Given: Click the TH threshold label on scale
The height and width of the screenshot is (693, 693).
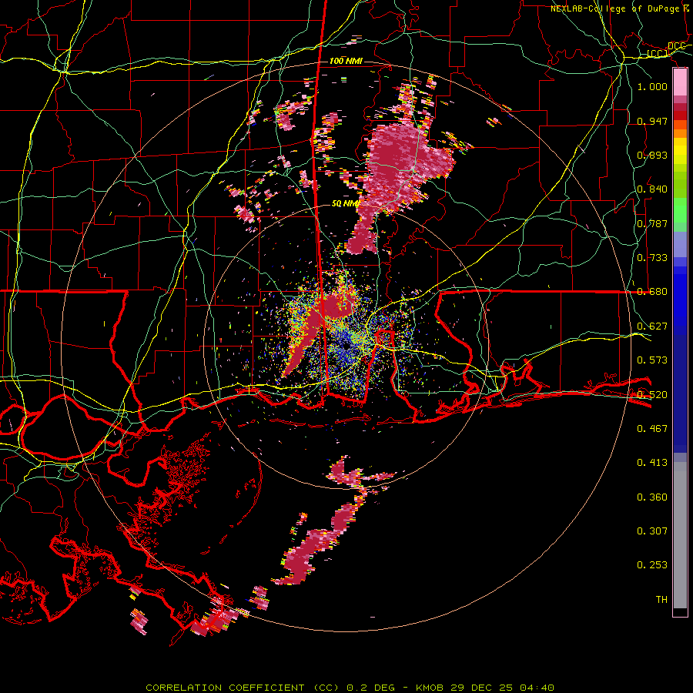Looking at the screenshot, I should click(x=661, y=600).
